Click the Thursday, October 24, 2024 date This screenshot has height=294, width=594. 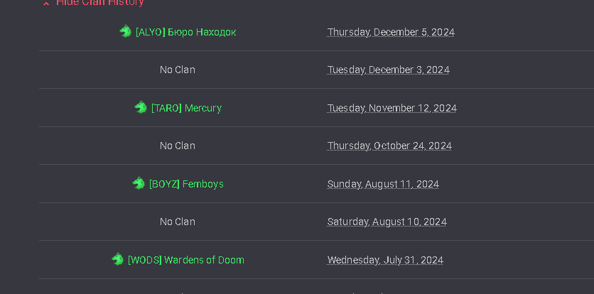point(389,146)
